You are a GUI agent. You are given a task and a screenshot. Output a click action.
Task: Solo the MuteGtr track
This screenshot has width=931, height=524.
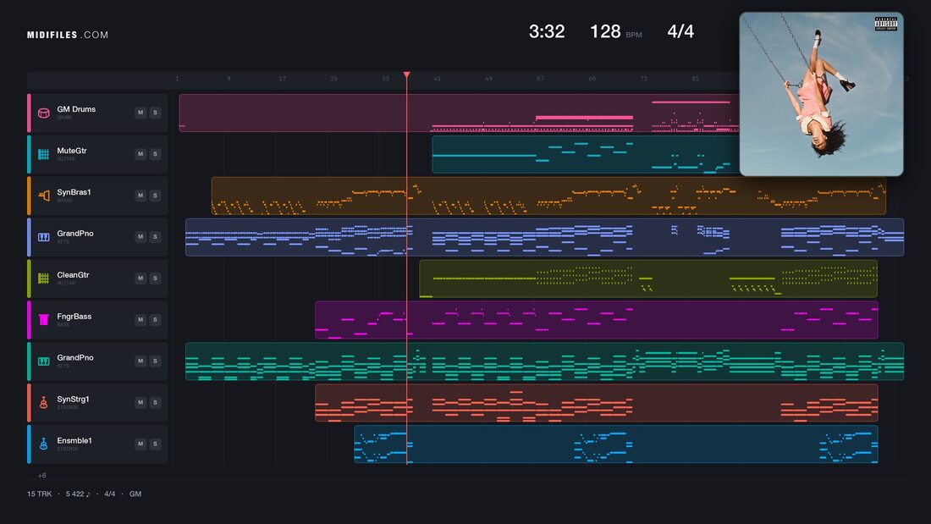pos(155,154)
